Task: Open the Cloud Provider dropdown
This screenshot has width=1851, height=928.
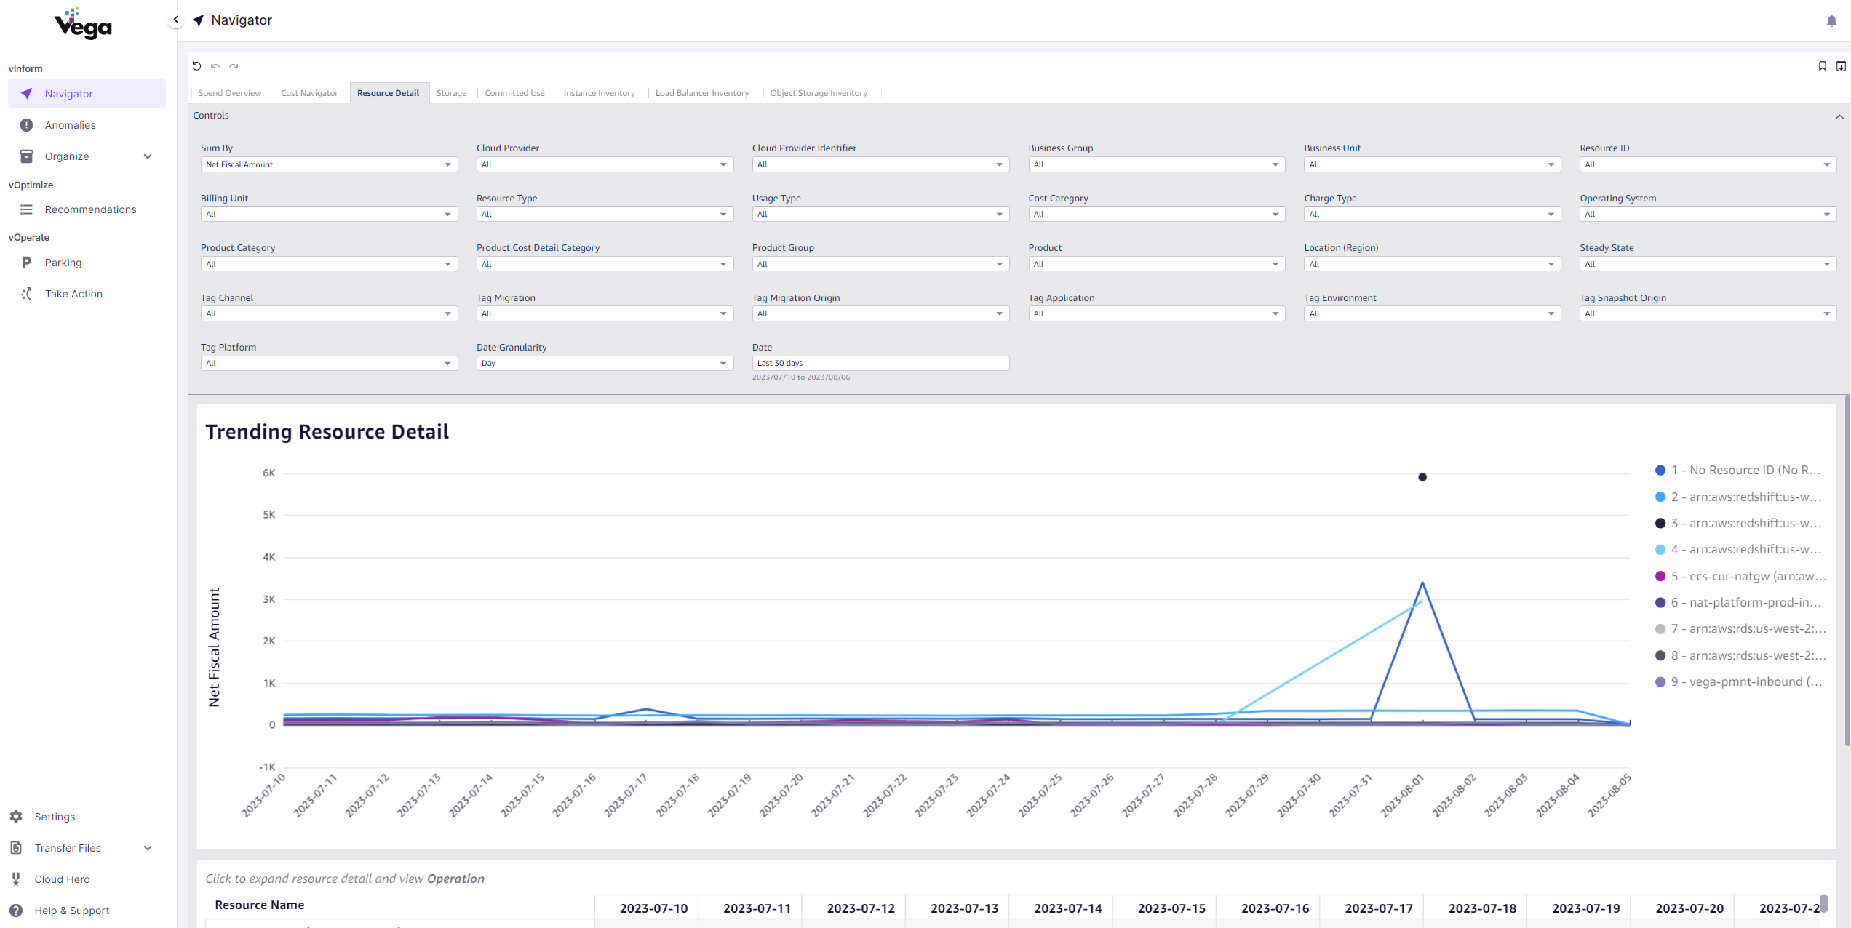Action: [605, 164]
